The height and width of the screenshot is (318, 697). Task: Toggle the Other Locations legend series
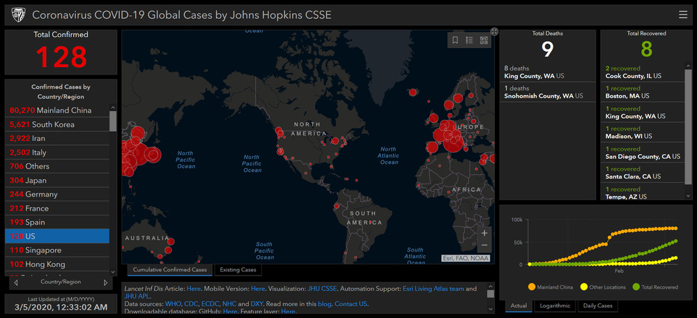(x=603, y=287)
